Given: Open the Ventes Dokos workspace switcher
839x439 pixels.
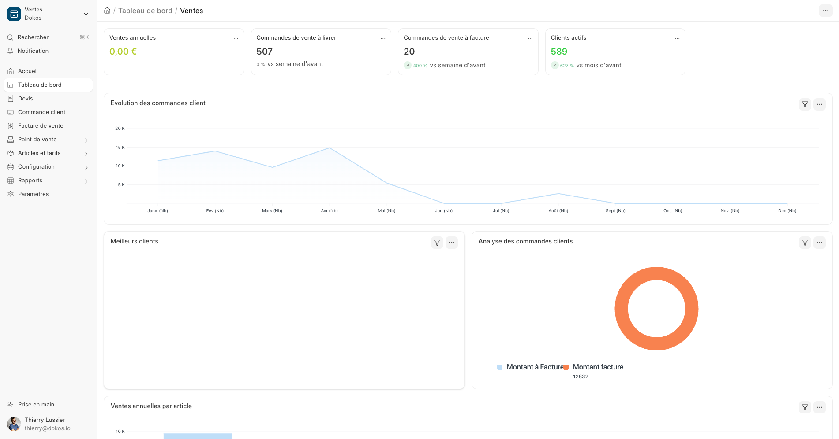Looking at the screenshot, I should [48, 14].
